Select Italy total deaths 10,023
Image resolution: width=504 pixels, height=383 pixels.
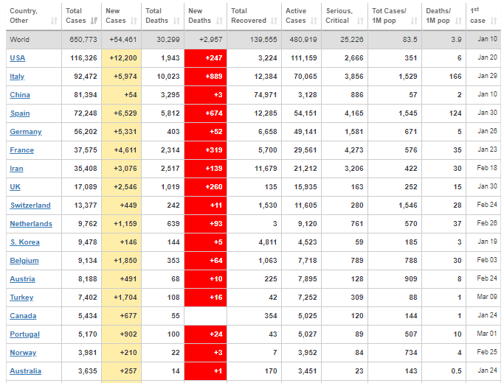pyautogui.click(x=168, y=77)
